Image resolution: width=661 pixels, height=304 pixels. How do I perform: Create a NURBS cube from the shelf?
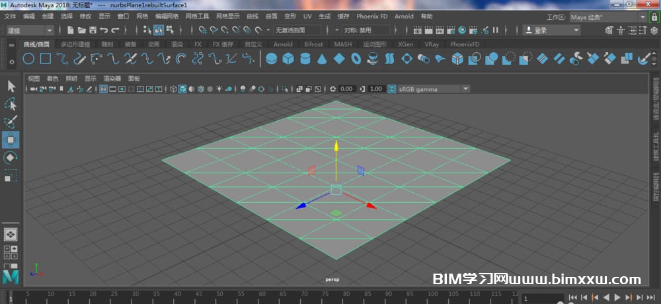coord(288,59)
